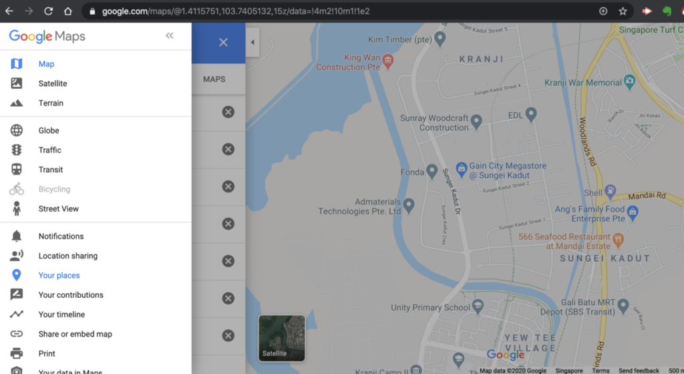Open the Evernote extension icon

pyautogui.click(x=667, y=11)
